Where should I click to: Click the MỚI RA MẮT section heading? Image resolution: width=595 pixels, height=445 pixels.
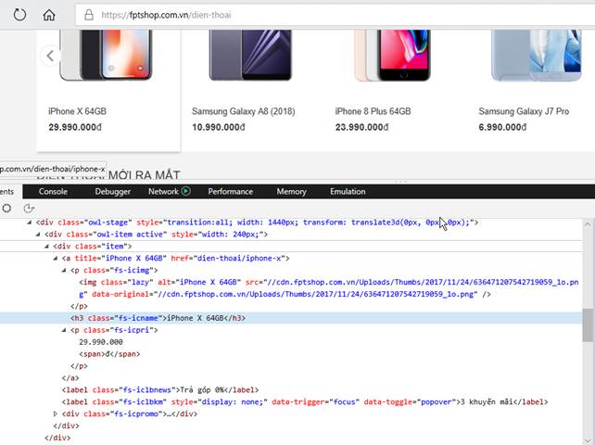pos(145,175)
